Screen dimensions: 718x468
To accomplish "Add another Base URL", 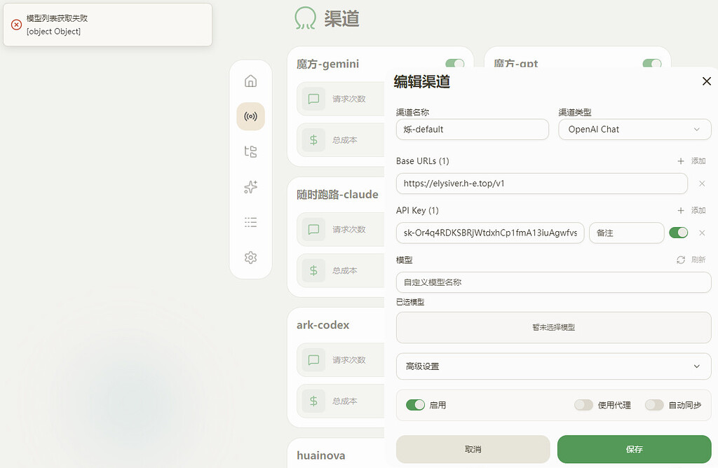I will [x=691, y=161].
